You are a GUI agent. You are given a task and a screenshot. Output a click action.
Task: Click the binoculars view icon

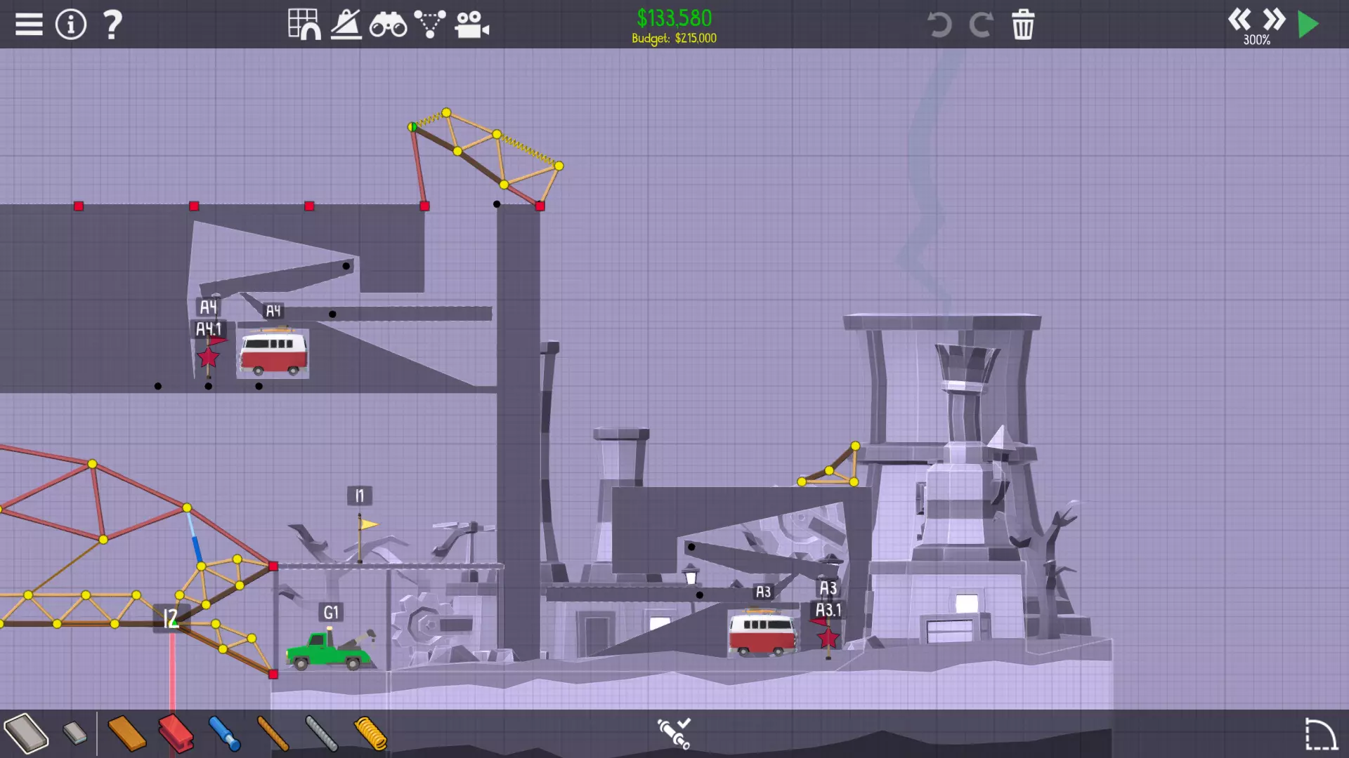[388, 25]
